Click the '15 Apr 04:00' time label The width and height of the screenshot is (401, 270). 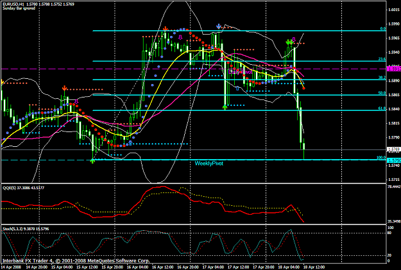62,267
